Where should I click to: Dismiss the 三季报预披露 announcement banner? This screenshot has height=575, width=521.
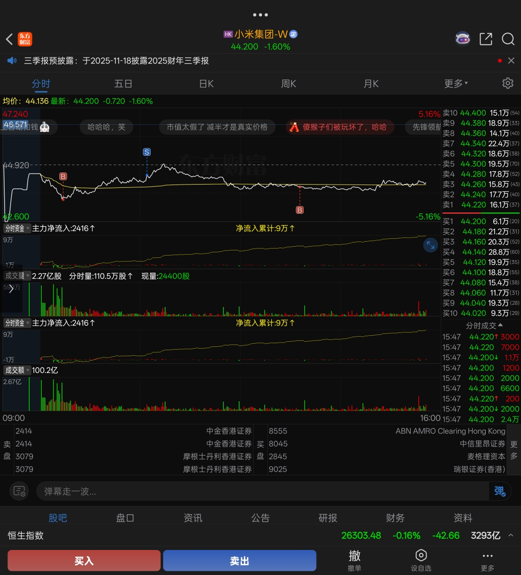click(x=511, y=61)
